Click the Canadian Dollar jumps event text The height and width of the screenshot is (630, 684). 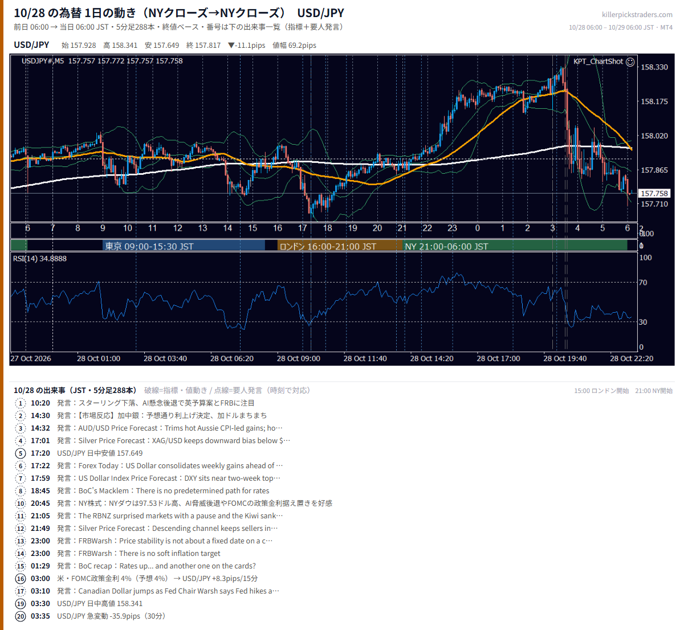(168, 591)
